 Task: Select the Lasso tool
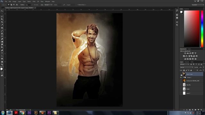[x=2, y=17]
